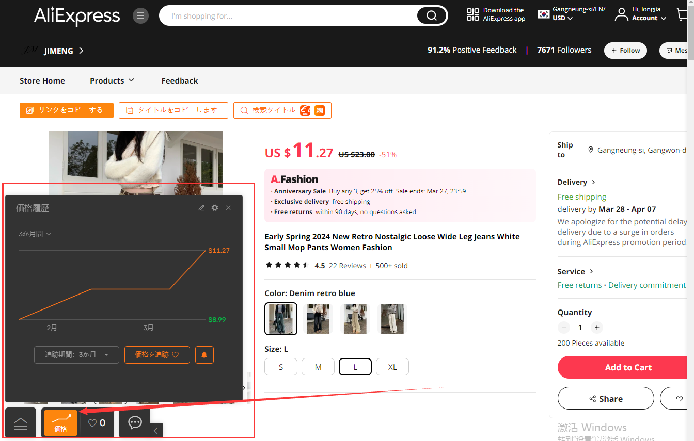Go to Store Home tab
This screenshot has height=441, width=694.
(x=42, y=80)
